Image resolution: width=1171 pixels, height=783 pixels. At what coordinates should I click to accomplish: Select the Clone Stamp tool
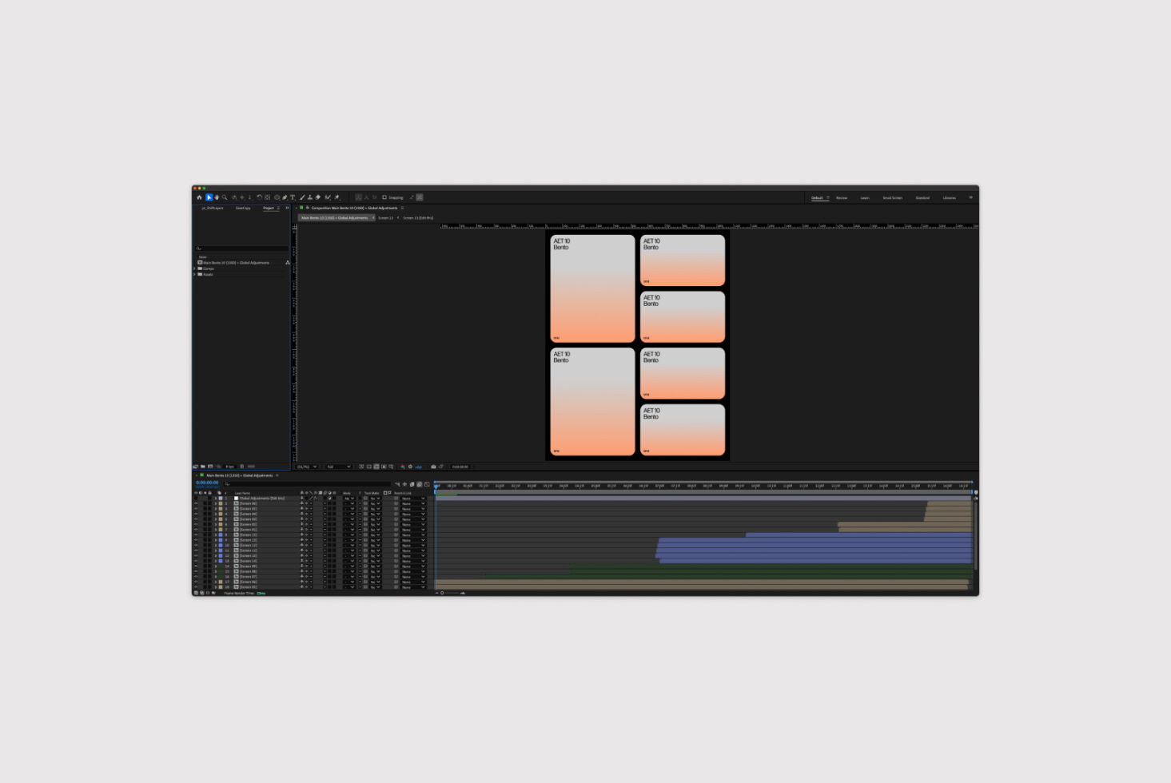310,197
